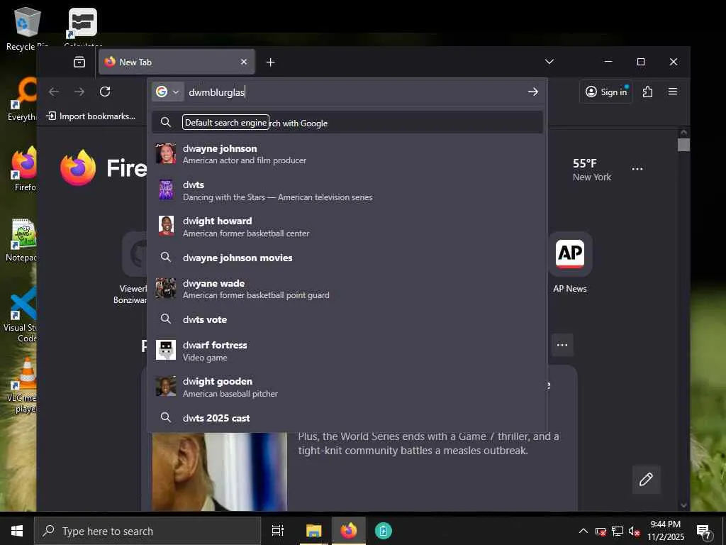Open the search engine selector dropdown
Viewport: 726px width, 545px height.
[167, 92]
